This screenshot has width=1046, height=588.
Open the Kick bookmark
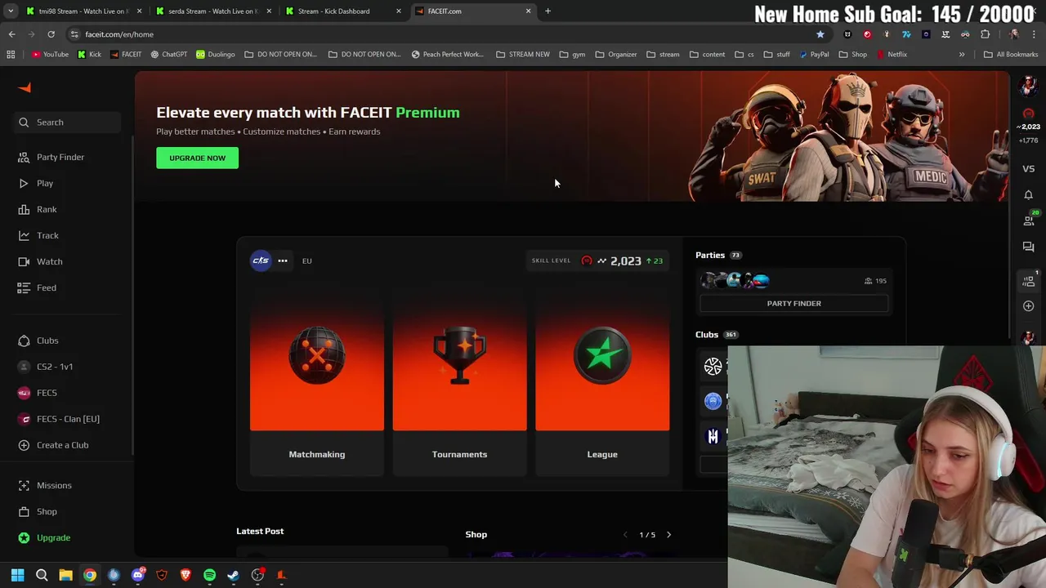pos(89,55)
